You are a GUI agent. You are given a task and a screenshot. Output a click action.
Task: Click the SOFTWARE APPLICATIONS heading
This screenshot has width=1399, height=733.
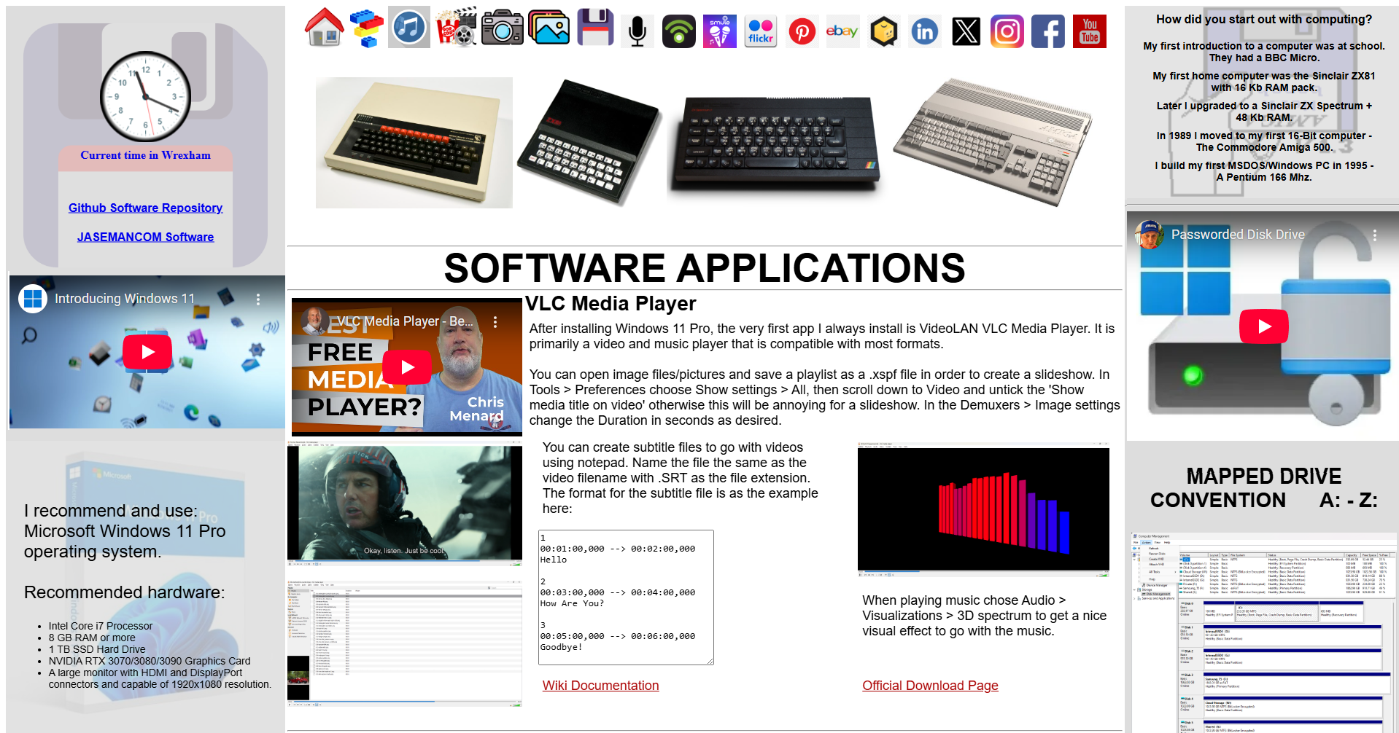(x=705, y=268)
